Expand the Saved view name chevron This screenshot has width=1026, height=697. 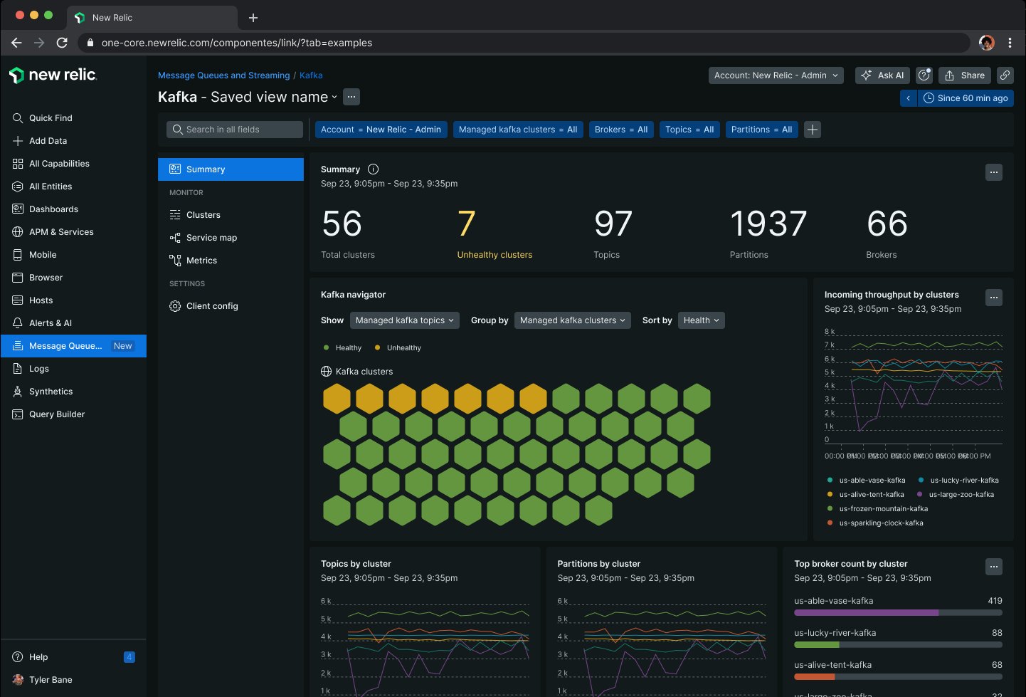click(x=334, y=98)
